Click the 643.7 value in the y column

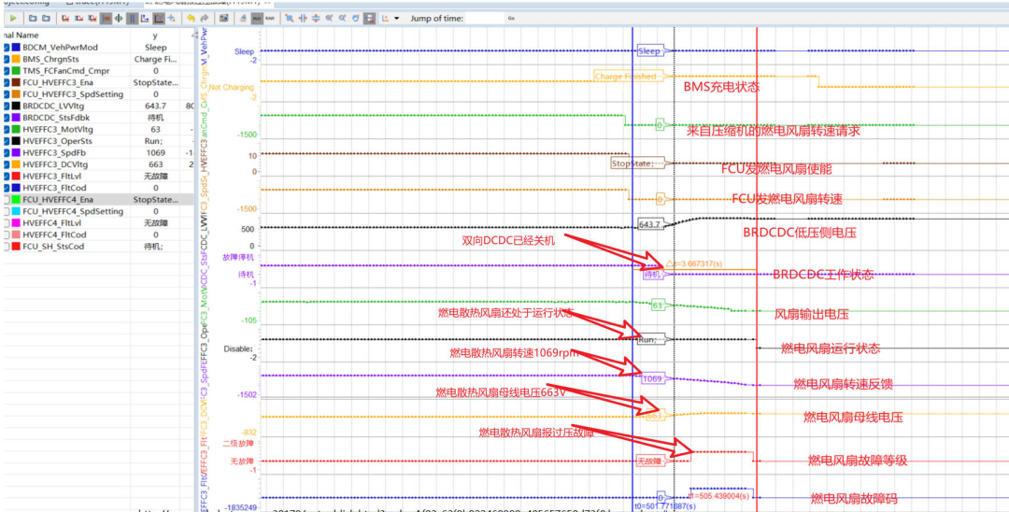(x=156, y=106)
